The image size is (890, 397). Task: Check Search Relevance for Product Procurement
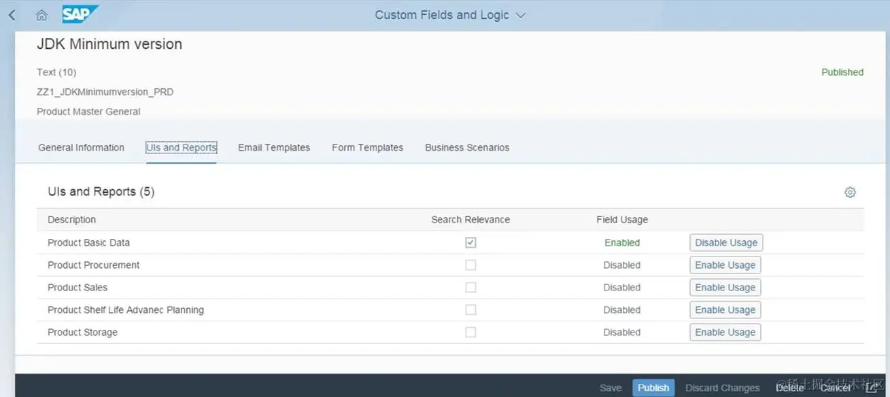(470, 265)
